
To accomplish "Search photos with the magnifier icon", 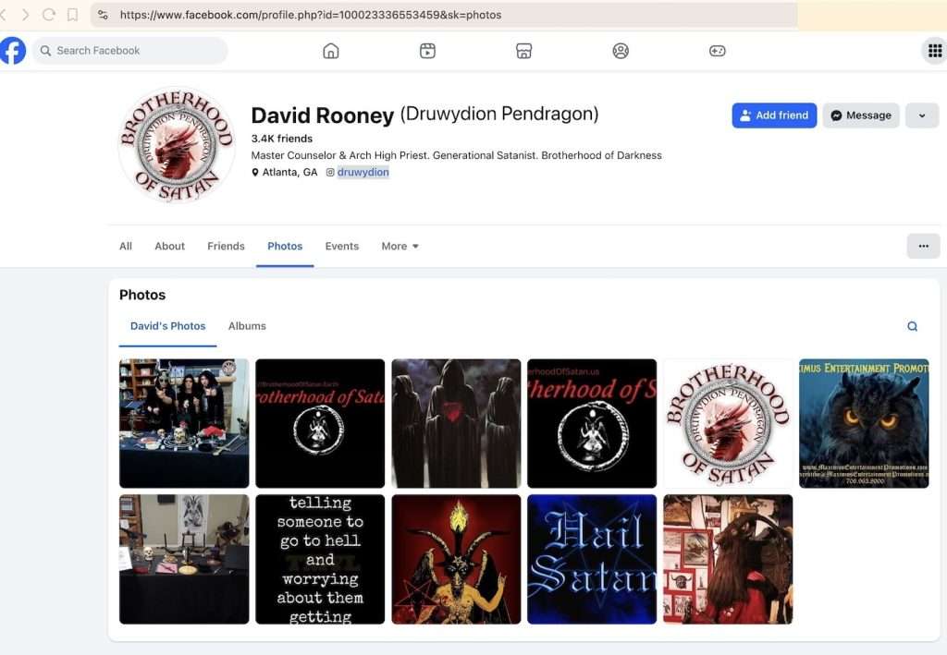I will 912,326.
